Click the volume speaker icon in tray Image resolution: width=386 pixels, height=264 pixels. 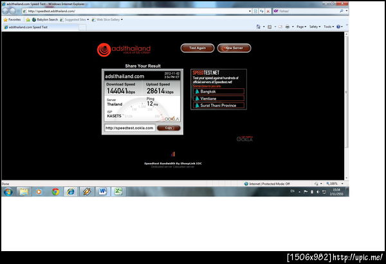tap(318, 191)
